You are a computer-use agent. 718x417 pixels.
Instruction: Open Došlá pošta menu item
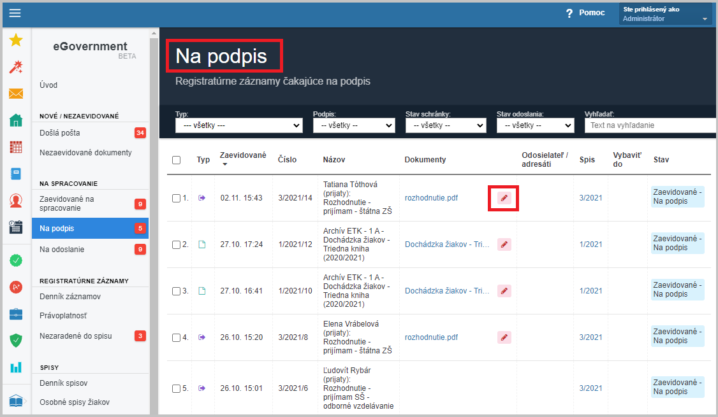click(90, 133)
